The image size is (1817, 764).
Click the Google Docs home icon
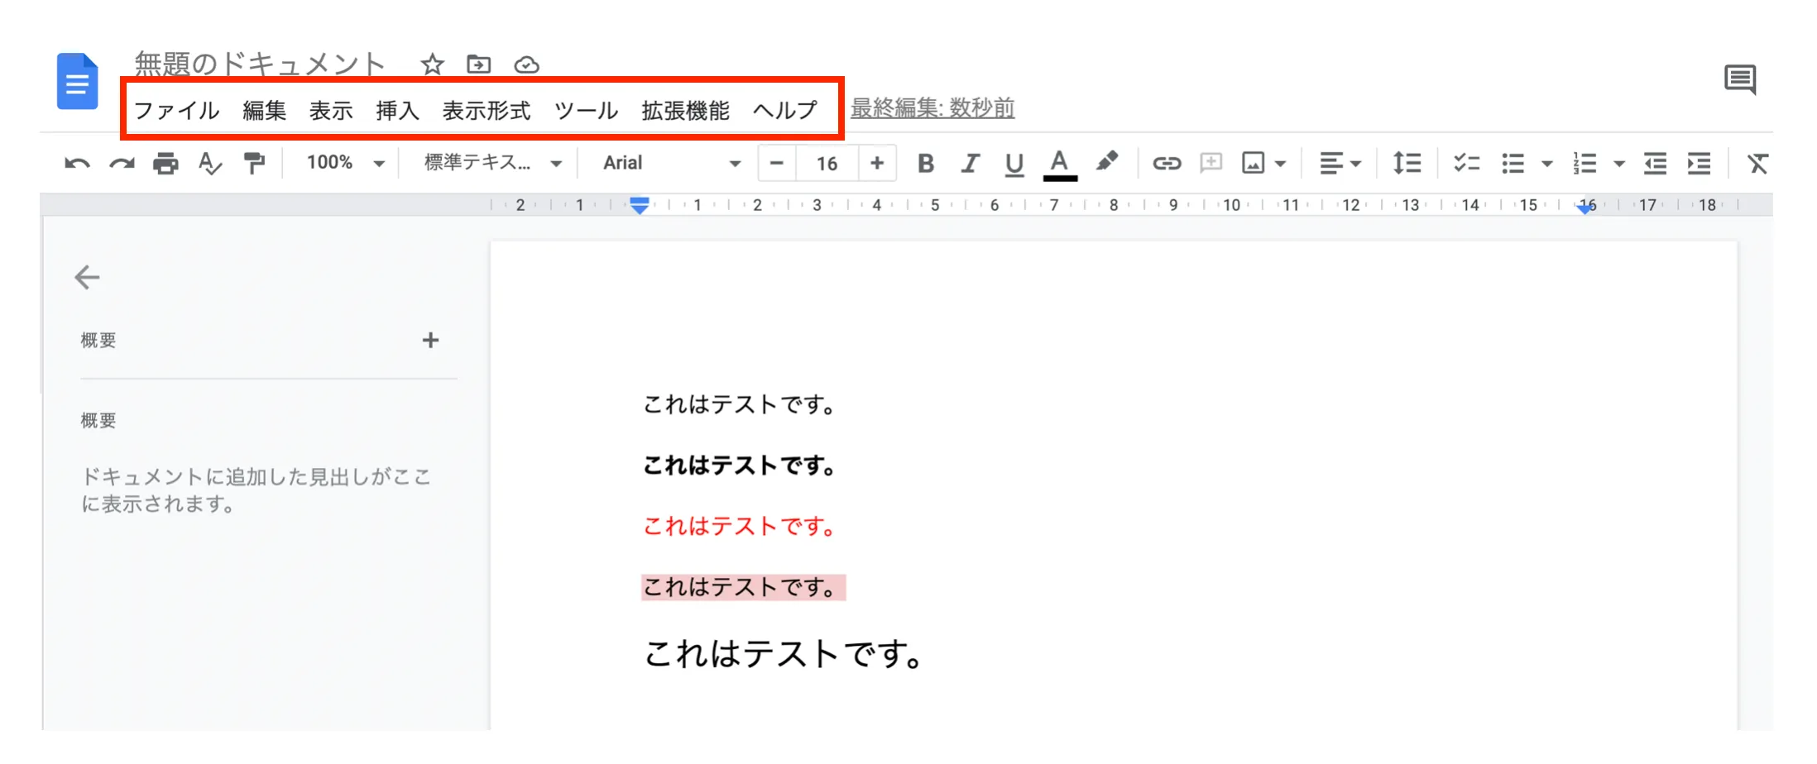point(77,81)
